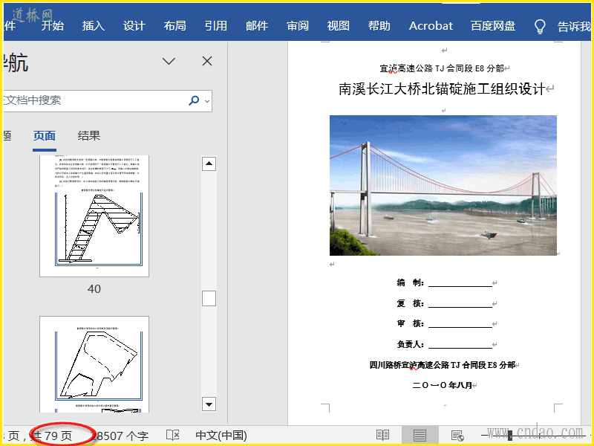Image resolution: width=594 pixels, height=446 pixels.
Task: Click the bridge picture in the document
Action: [x=443, y=185]
